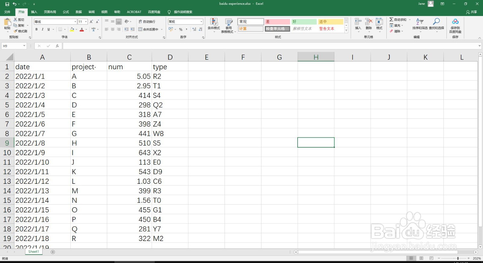This screenshot has width=483, height=263.
Task: Click the 共享 (Share) button
Action: (x=472, y=12)
